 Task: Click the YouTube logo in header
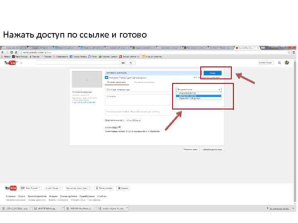tap(10, 63)
